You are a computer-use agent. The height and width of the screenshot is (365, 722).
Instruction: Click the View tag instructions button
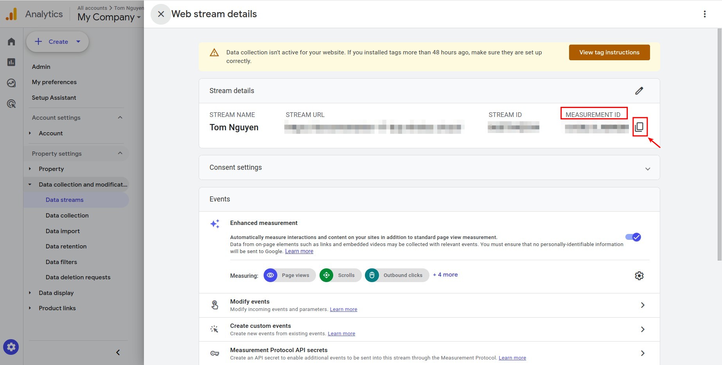[x=609, y=52]
